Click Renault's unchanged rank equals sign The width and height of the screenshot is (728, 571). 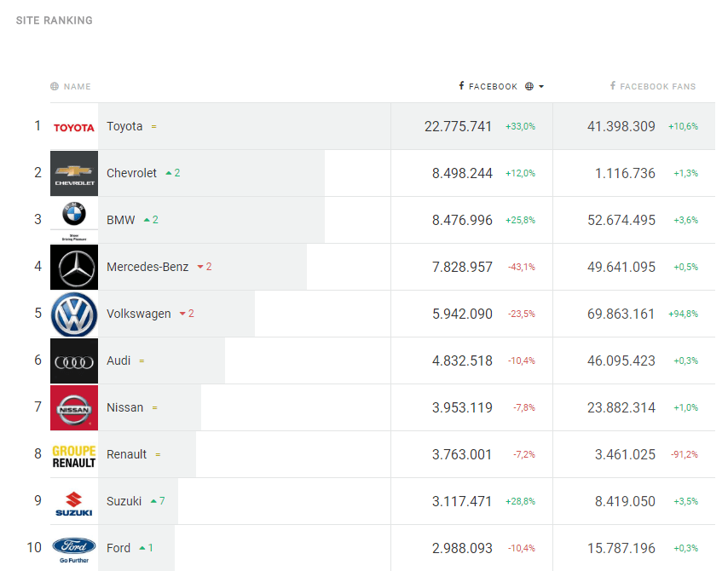[x=158, y=454]
